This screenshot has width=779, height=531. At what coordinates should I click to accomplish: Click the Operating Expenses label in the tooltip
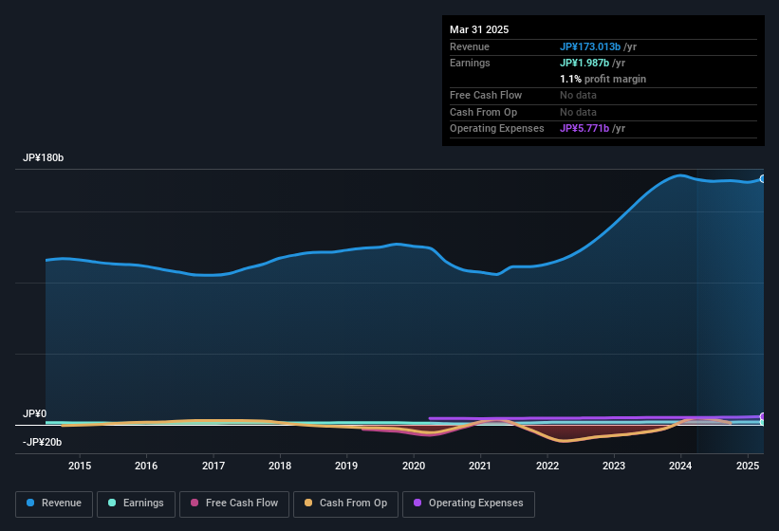tap(497, 129)
